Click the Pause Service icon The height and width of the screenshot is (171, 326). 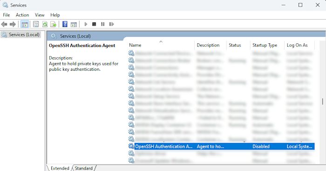(103, 24)
